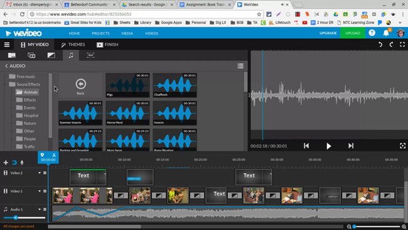Open the notifications bell

(x=386, y=33)
